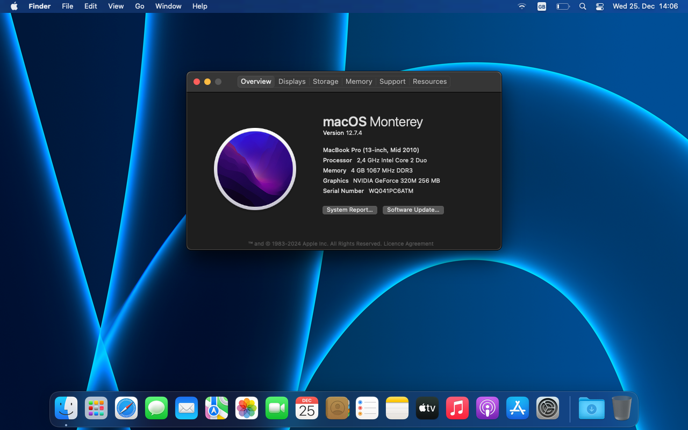Click the Wi-Fi status icon

521,6
